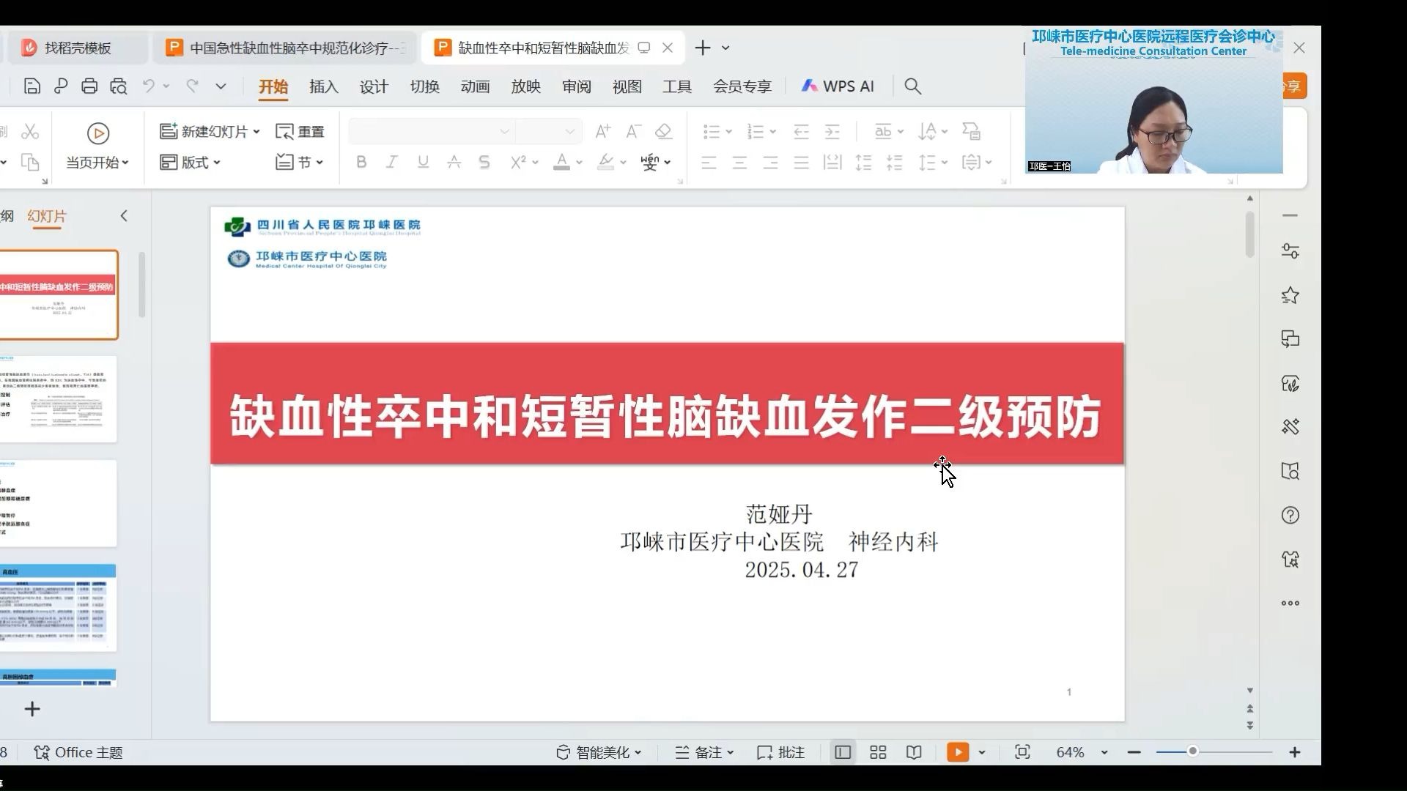Click the fit slide to window icon

[1022, 752]
